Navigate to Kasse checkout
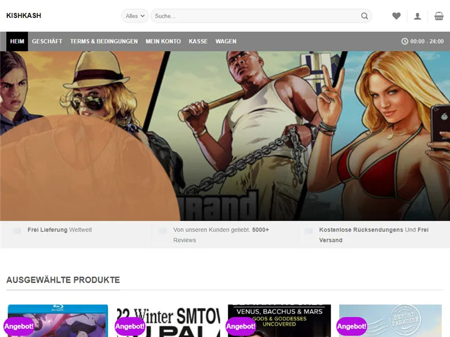Screen dimensions: 450x337 (x=198, y=42)
